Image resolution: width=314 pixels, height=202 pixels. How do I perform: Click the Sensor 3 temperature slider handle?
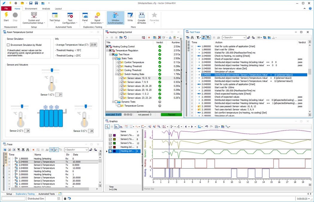(86, 106)
